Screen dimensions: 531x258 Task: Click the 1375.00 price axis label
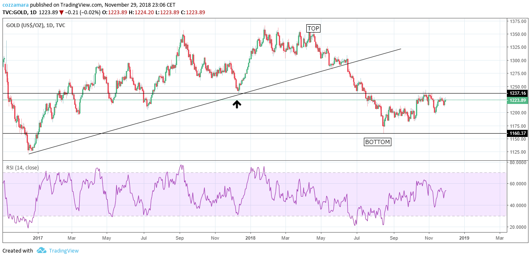(517, 21)
